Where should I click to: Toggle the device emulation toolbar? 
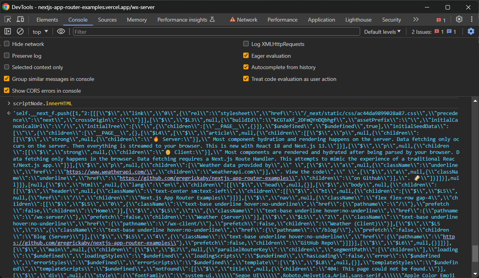20,19
